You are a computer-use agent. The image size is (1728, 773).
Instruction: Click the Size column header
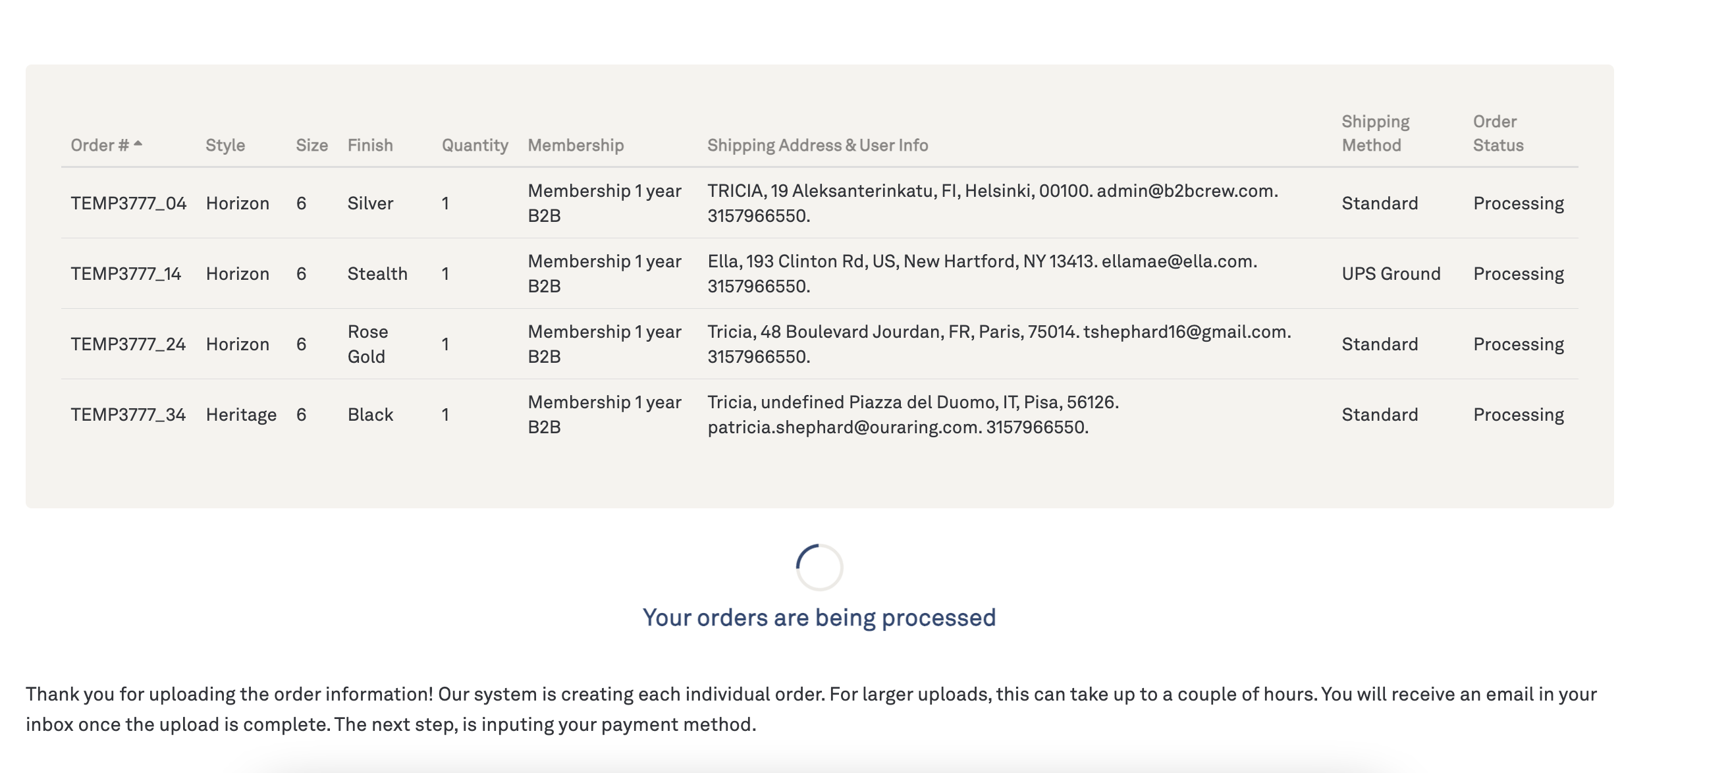tap(312, 146)
